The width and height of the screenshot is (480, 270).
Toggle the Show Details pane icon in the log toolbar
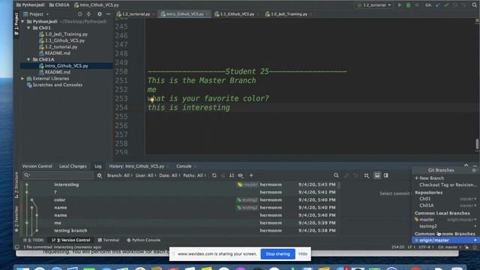(377, 175)
